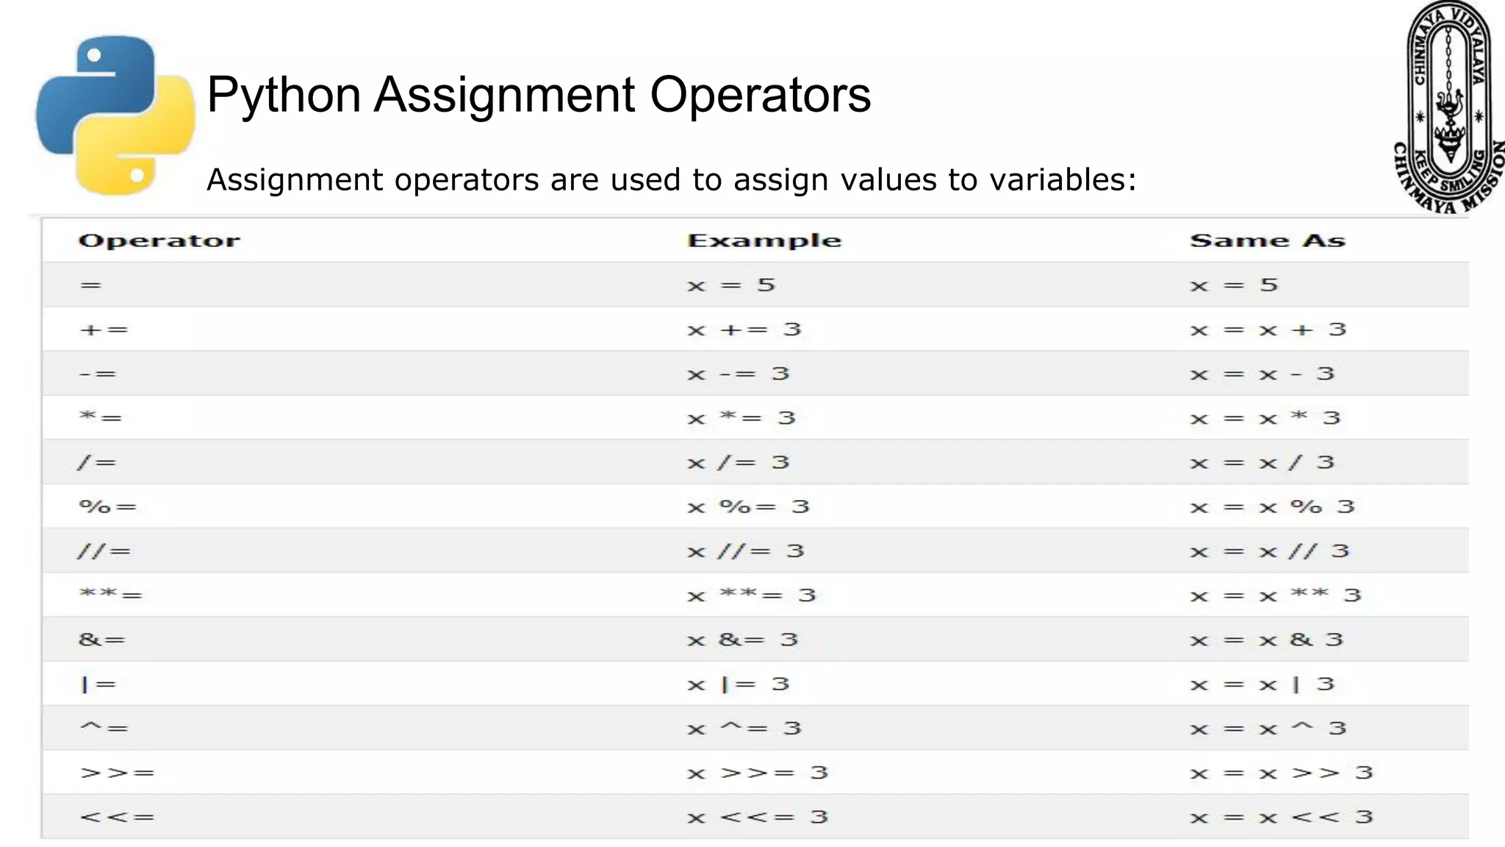Click the example x >>= 3
The height and width of the screenshot is (847, 1505).
point(758,773)
